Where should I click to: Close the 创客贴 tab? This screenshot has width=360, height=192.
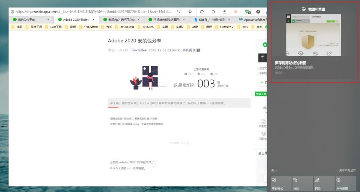229,20
